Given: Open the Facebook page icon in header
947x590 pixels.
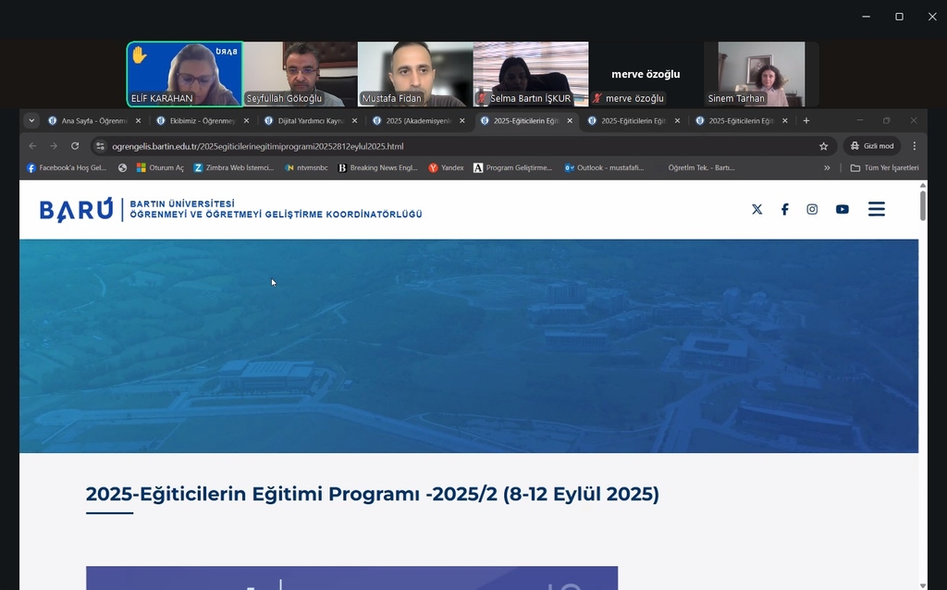Looking at the screenshot, I should 784,209.
